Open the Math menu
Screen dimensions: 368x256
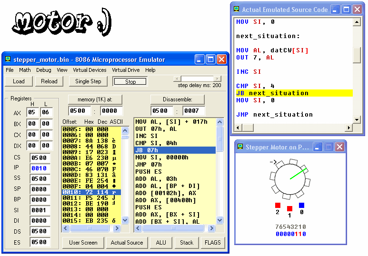[25, 70]
